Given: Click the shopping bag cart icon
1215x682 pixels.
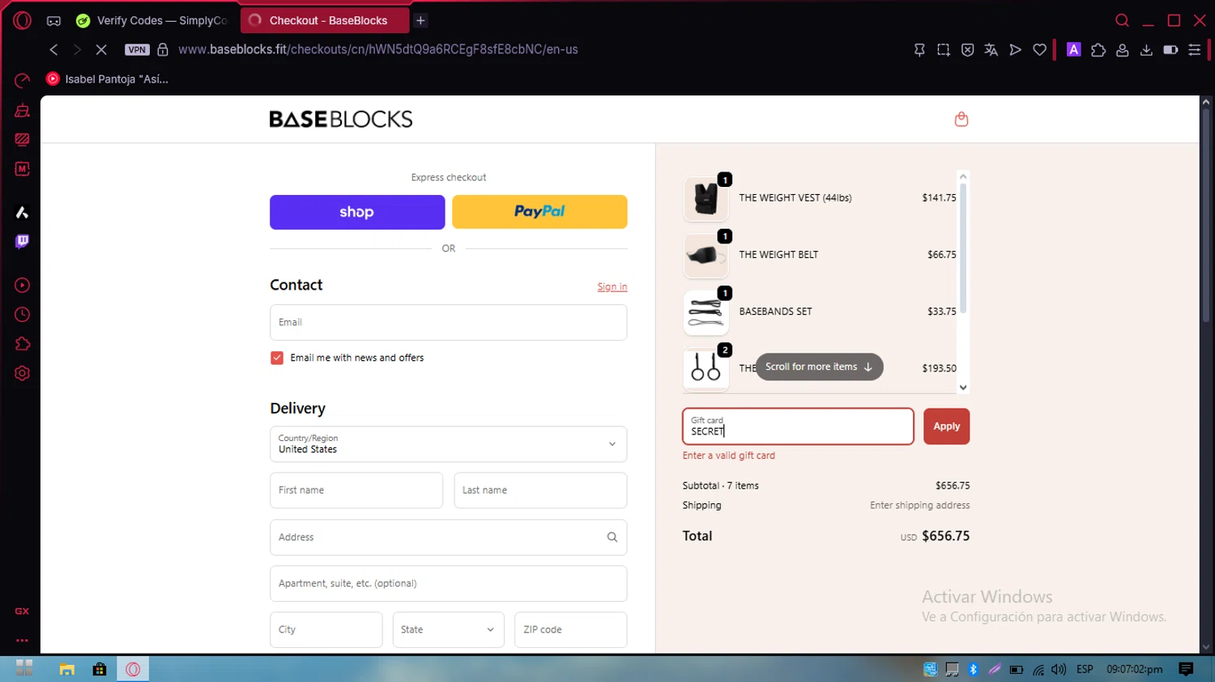Looking at the screenshot, I should (x=961, y=120).
